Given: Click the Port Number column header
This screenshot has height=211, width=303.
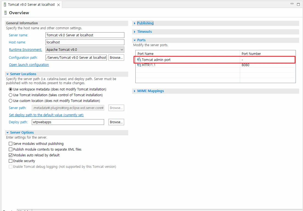Looking at the screenshot, I should tap(268, 54).
